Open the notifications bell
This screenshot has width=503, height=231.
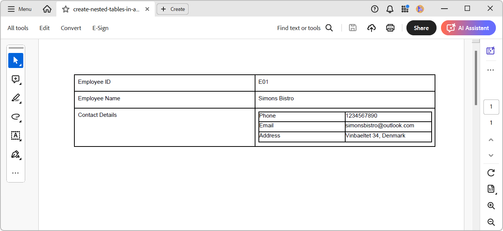390,9
